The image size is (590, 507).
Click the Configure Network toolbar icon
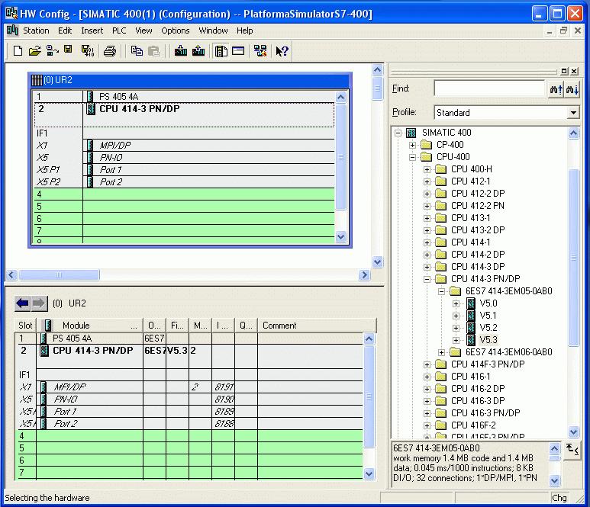pyautogui.click(x=260, y=51)
